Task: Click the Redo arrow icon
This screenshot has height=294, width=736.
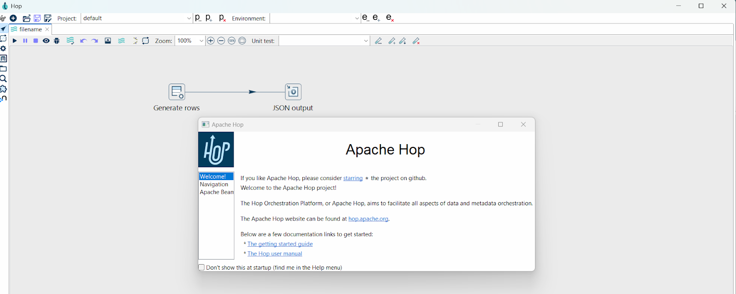Action: tap(95, 41)
